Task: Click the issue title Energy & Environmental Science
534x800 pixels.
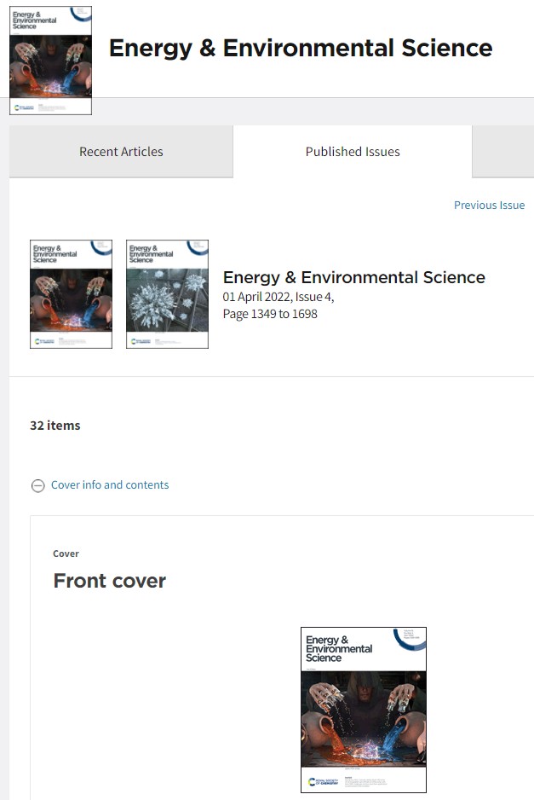Action: pyautogui.click(x=354, y=277)
